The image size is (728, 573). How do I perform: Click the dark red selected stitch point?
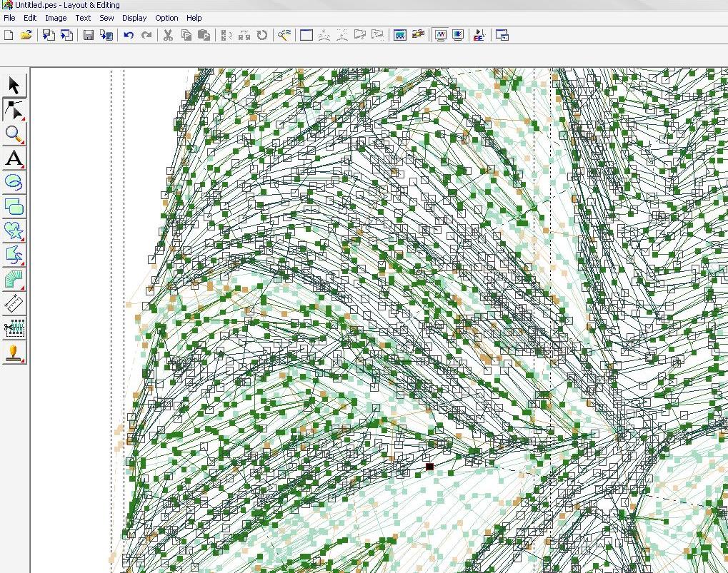tap(429, 467)
